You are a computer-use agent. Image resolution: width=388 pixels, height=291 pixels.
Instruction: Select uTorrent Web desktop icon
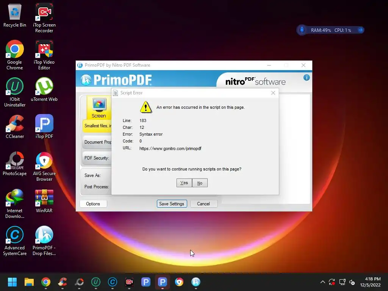click(x=44, y=89)
